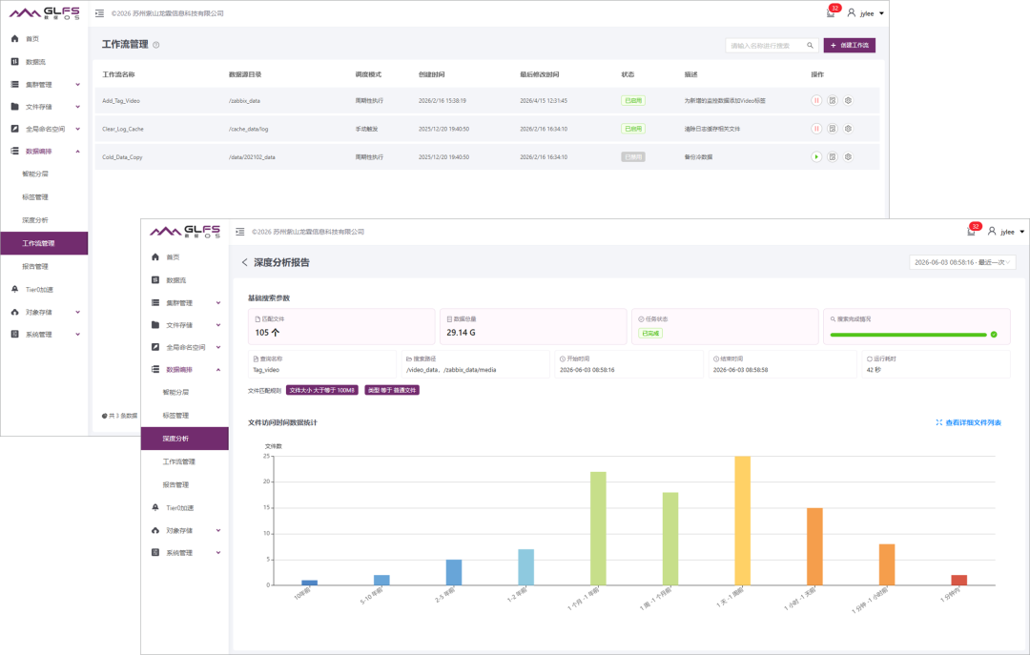Screen dimensions: 1030x655
Task: Collapse the sidebar in the 工作流管理 window
Action: [x=99, y=13]
